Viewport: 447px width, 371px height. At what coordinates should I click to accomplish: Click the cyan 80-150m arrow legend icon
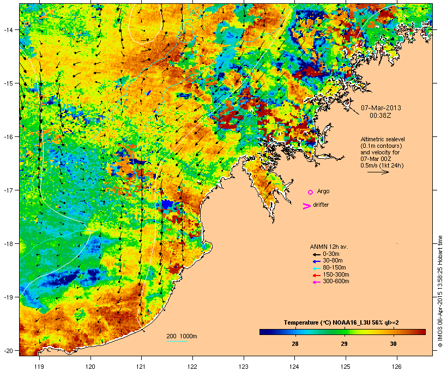point(316,268)
